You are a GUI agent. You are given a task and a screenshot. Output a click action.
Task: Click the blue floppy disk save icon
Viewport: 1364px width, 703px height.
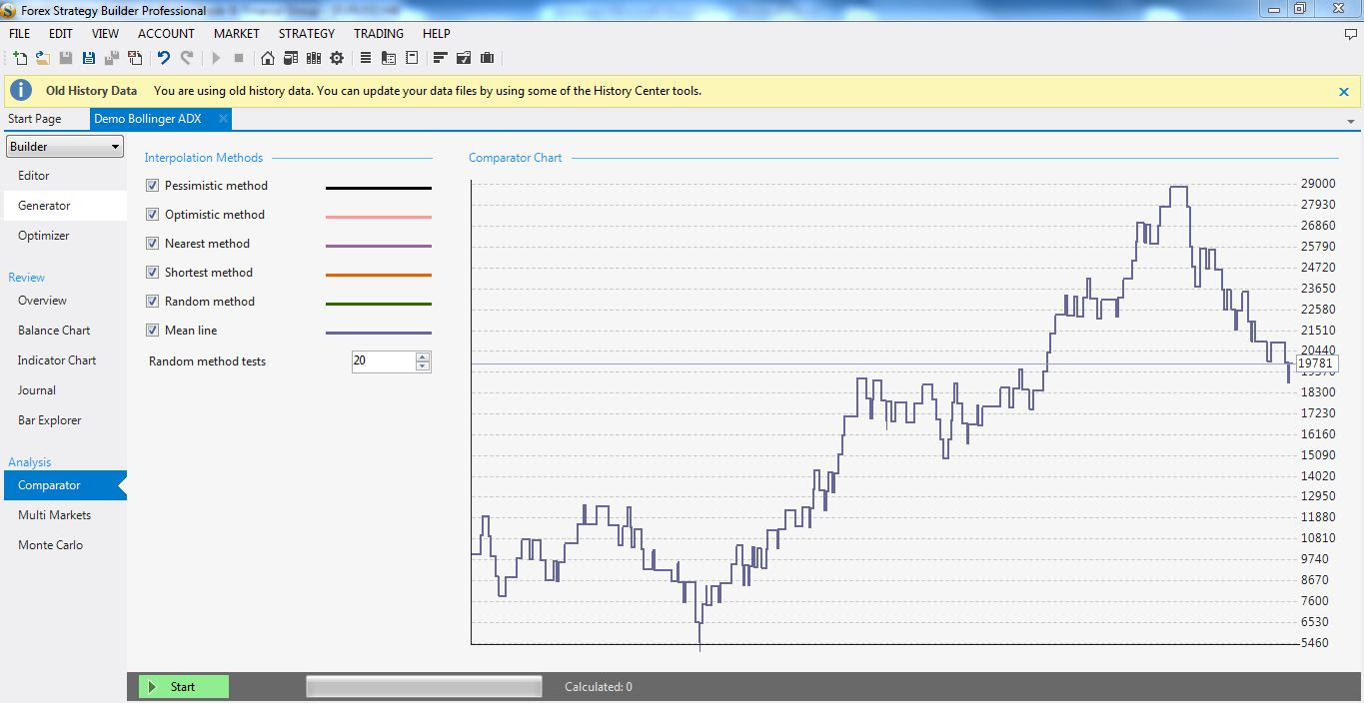[89, 58]
